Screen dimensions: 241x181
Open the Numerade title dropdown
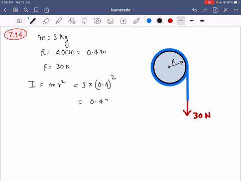(x=123, y=10)
